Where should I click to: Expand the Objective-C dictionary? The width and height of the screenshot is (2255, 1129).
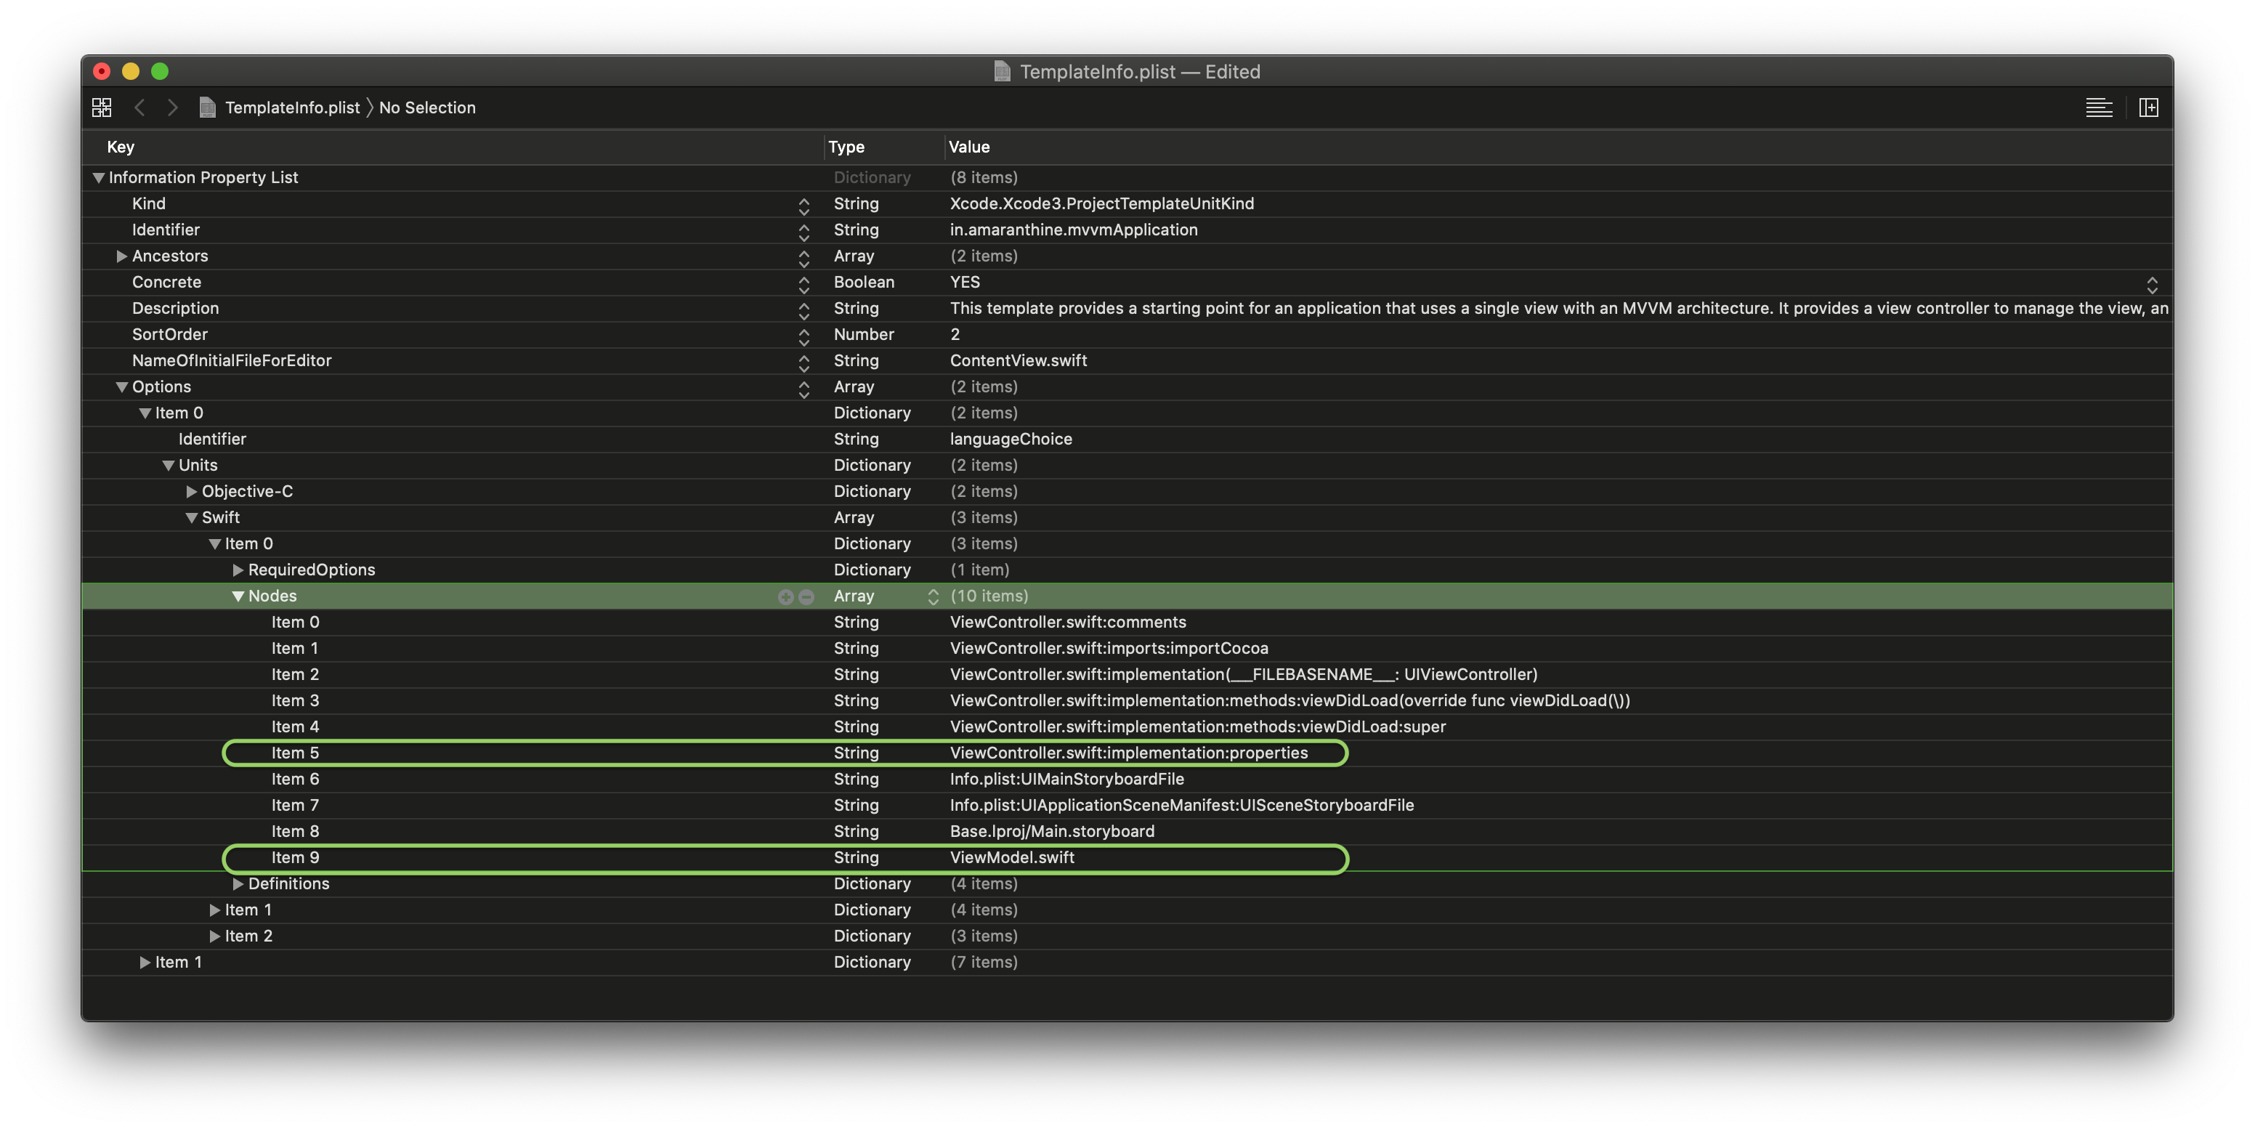192,492
